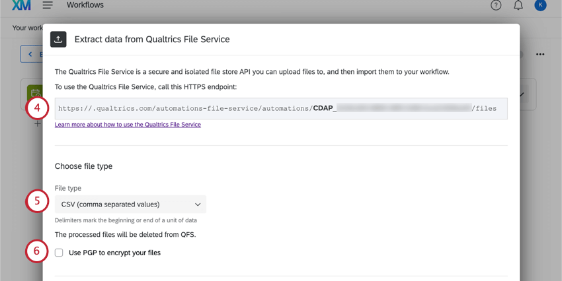562x281 pixels.
Task: Open Learn more about Qualtrics File Service link
Action: point(128,124)
